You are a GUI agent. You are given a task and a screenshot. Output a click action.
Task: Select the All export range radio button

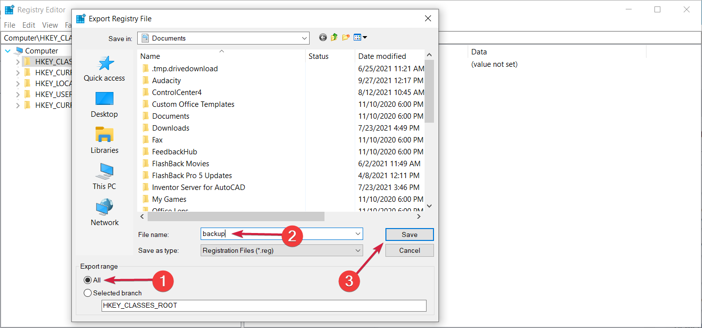[88, 280]
